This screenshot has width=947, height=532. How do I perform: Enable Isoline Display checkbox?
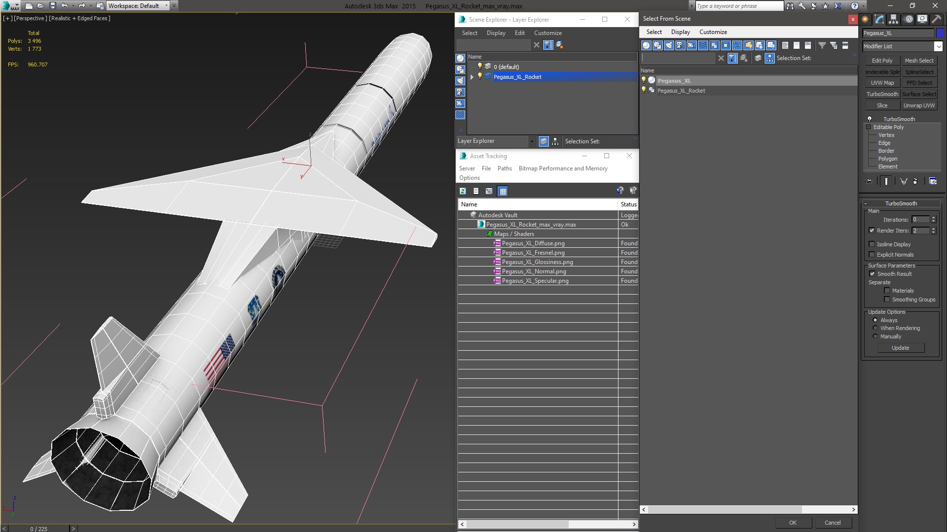pyautogui.click(x=872, y=244)
